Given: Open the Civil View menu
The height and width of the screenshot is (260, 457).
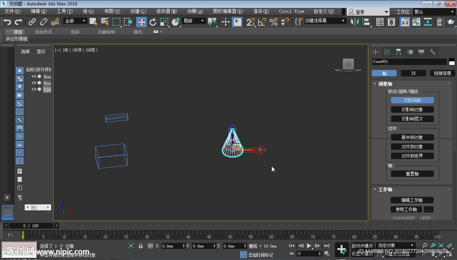Looking at the screenshot, I should [x=291, y=11].
